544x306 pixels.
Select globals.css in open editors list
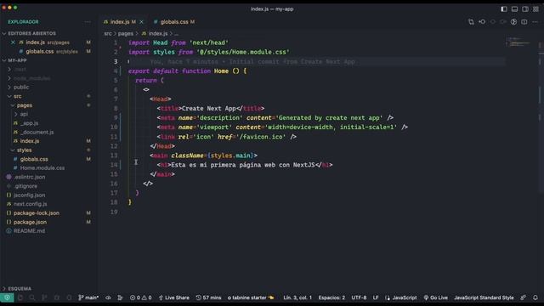[x=40, y=51]
